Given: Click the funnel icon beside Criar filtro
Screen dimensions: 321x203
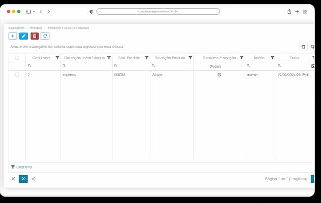Looking at the screenshot, I should click(x=13, y=167).
